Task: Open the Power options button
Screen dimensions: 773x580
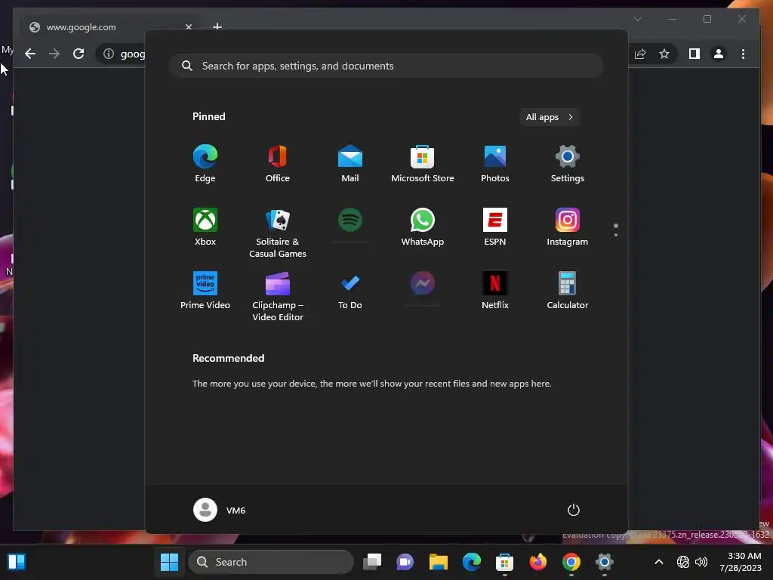Action: click(574, 510)
